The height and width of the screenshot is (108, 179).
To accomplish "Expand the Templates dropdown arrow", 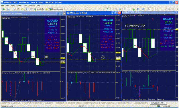I will point(145,9).
